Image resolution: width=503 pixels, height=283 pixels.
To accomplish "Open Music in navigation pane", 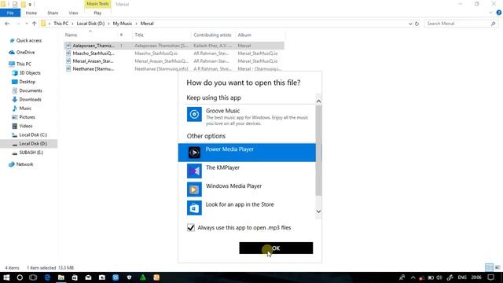I will tap(25, 108).
